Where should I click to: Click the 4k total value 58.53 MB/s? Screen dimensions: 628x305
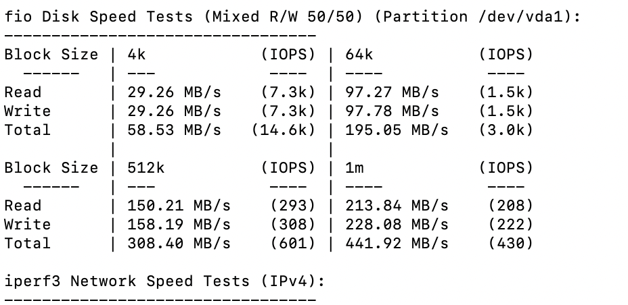(x=174, y=130)
